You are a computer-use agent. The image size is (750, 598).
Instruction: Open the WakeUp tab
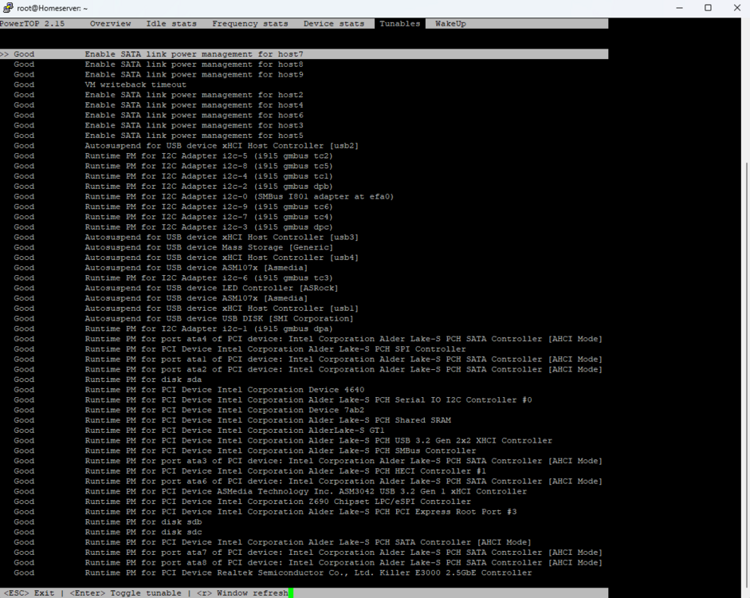(x=450, y=23)
